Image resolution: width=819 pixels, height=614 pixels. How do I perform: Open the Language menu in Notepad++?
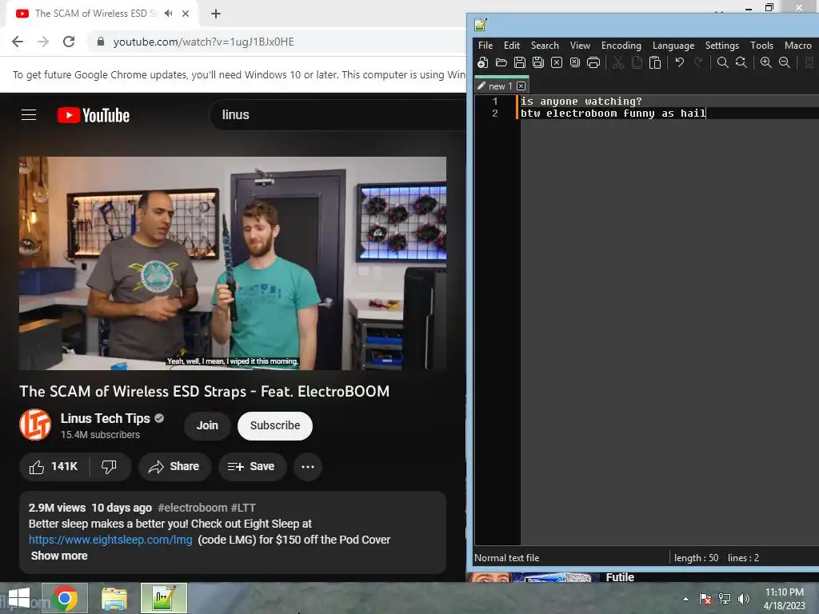tap(673, 46)
